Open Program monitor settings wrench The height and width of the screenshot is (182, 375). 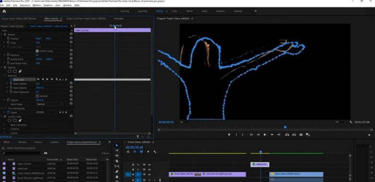pos(351,122)
